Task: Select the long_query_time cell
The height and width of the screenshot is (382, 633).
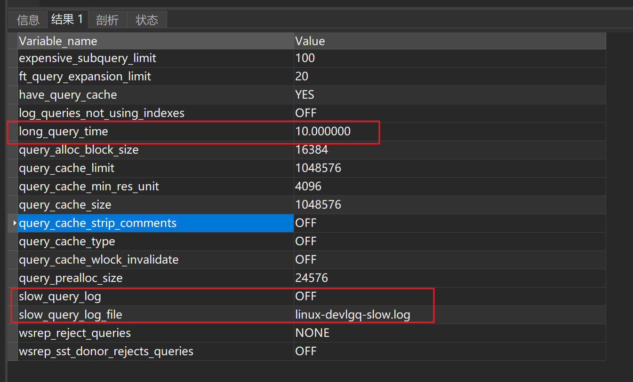Action: 156,132
